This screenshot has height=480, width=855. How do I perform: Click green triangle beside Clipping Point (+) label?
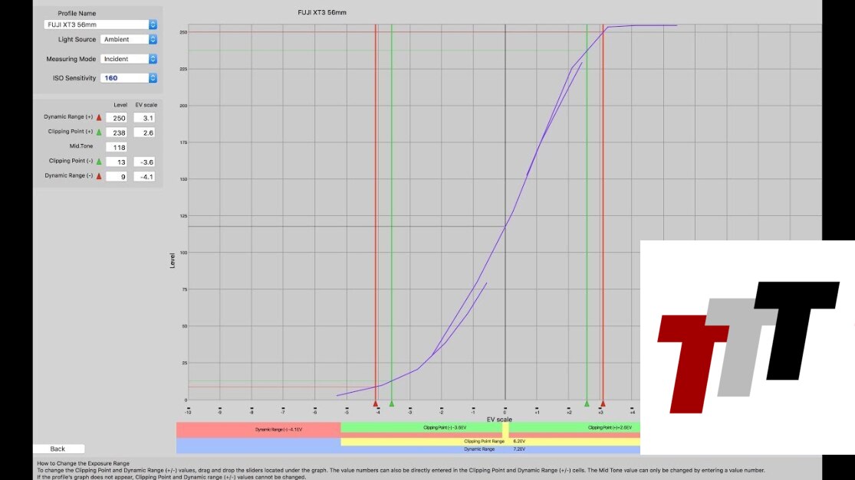pyautogui.click(x=99, y=132)
